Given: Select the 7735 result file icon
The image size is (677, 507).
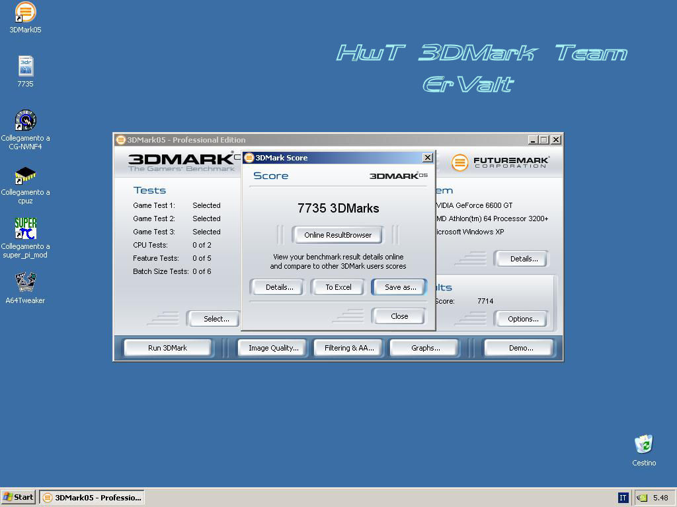Looking at the screenshot, I should 26,67.
